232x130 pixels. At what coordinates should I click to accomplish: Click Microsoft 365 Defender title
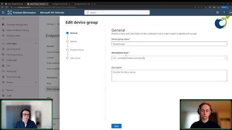(x=52, y=13)
